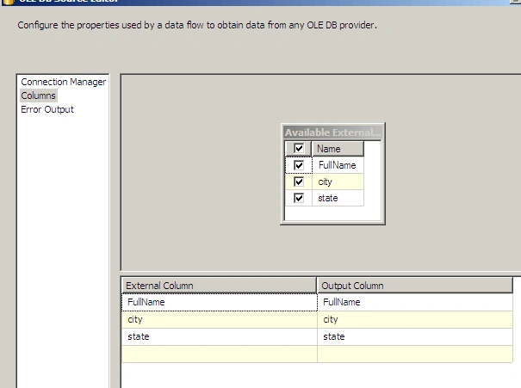Uncheck the city column checkbox
Image resolution: width=521 pixels, height=388 pixels.
299,182
